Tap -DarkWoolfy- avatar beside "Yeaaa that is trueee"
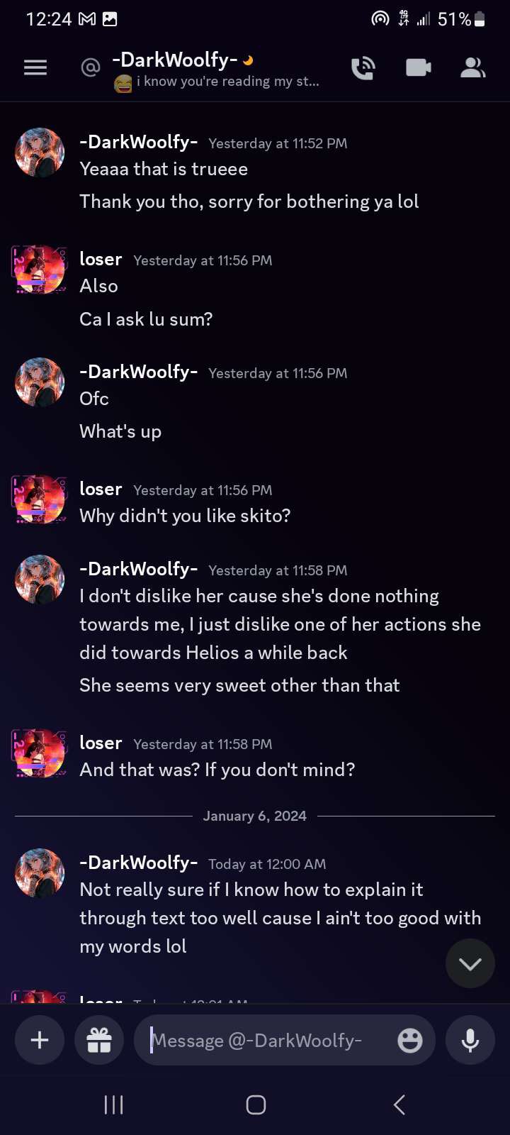This screenshot has height=1135, width=510. [40, 152]
